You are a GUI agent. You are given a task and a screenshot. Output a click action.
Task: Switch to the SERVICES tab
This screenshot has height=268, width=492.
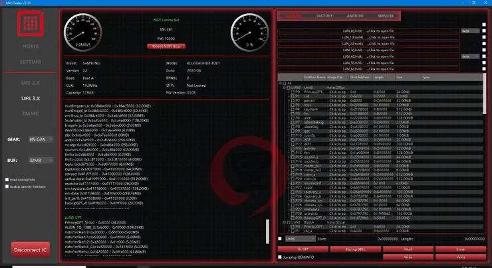(x=386, y=16)
